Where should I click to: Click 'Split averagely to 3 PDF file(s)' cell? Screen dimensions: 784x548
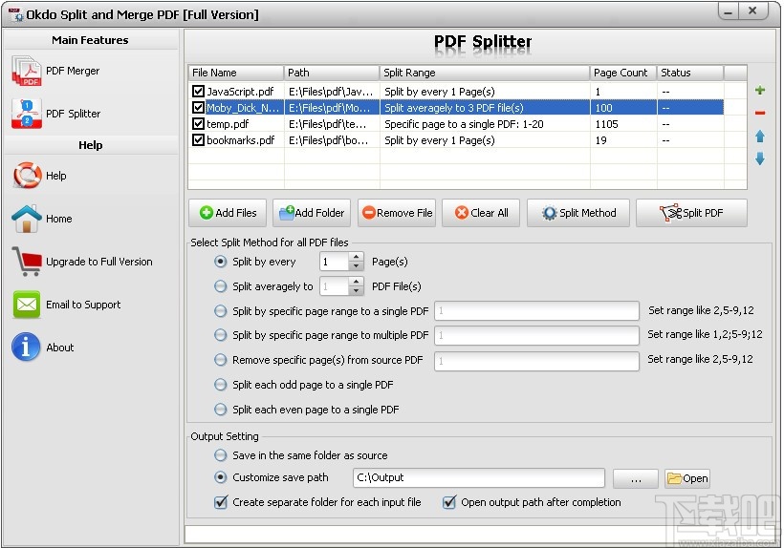pyautogui.click(x=485, y=108)
